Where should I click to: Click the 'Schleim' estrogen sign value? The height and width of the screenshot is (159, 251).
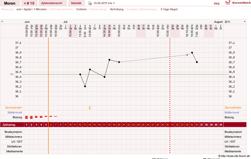(x=81, y=9)
